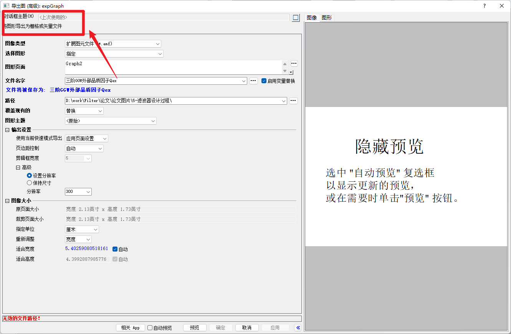Open the dialog help with the ? icon
The width and height of the screenshot is (511, 334).
484,6
